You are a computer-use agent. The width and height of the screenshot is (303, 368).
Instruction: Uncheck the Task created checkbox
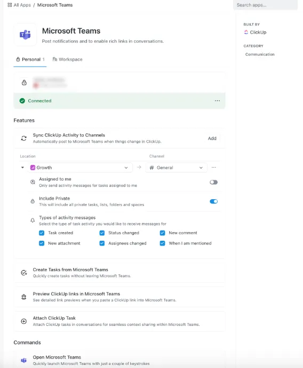tap(42, 233)
